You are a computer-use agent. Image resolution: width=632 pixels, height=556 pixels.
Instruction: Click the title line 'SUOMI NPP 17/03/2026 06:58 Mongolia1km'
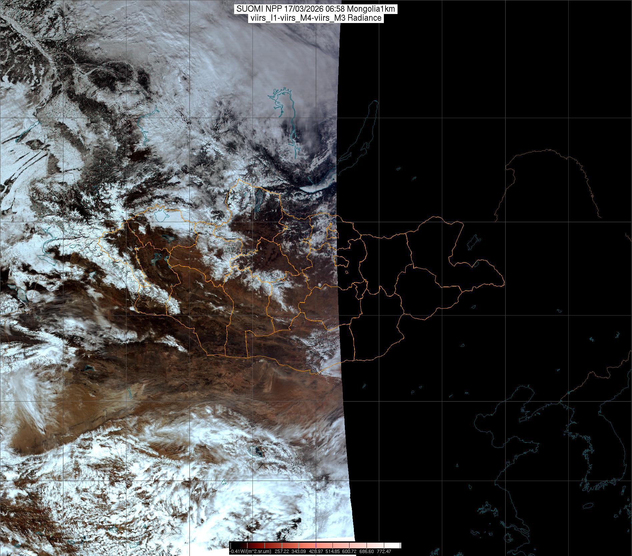tap(316, 9)
